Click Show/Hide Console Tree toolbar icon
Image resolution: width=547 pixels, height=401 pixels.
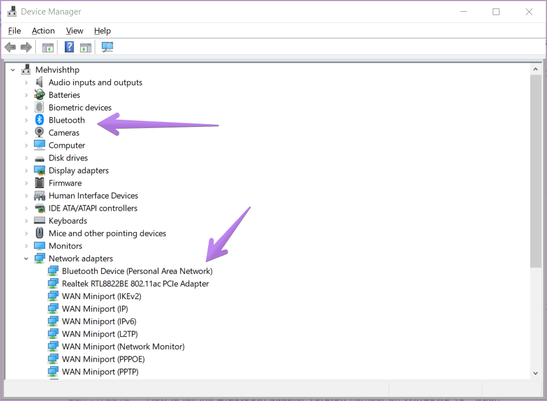point(48,48)
